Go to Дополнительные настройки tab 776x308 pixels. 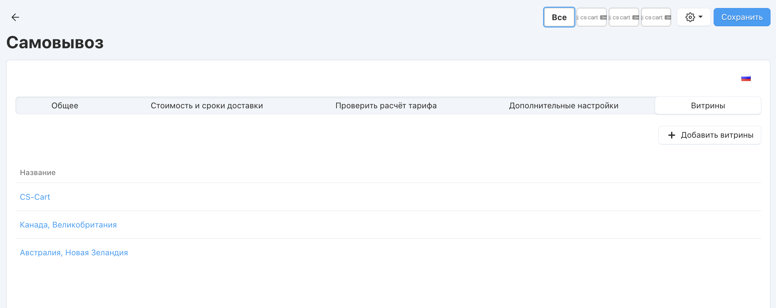564,106
